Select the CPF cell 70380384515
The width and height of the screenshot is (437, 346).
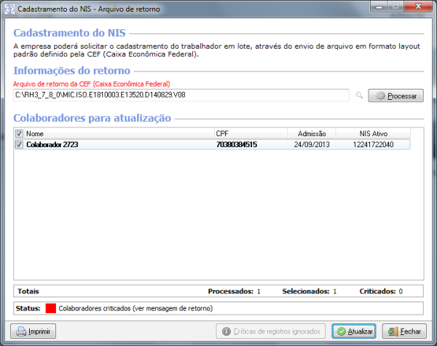(236, 144)
